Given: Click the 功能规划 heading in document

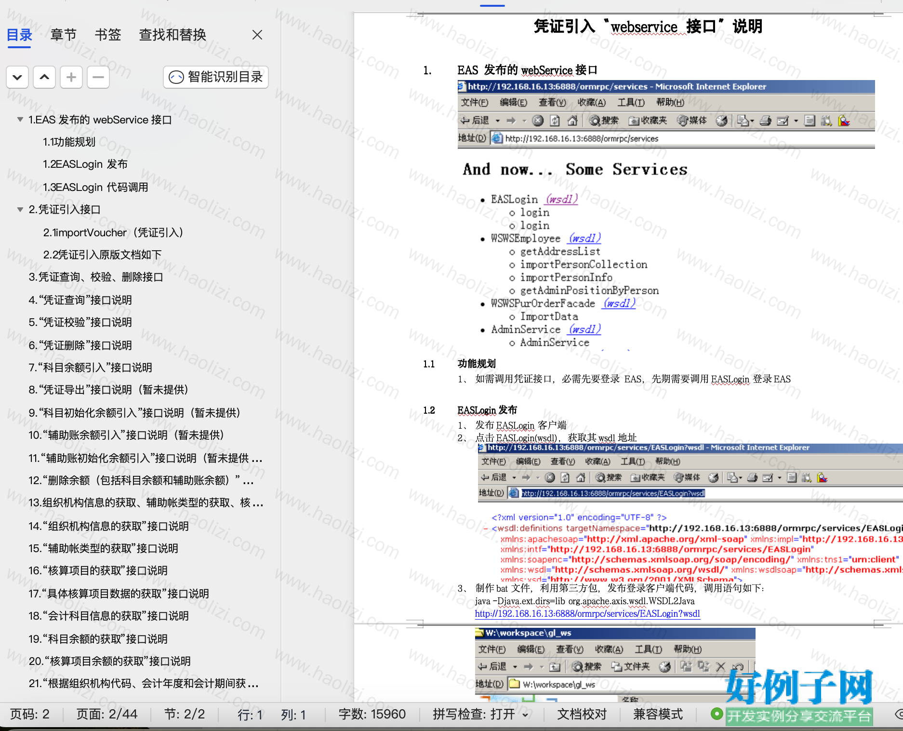Looking at the screenshot, I should pos(477,364).
